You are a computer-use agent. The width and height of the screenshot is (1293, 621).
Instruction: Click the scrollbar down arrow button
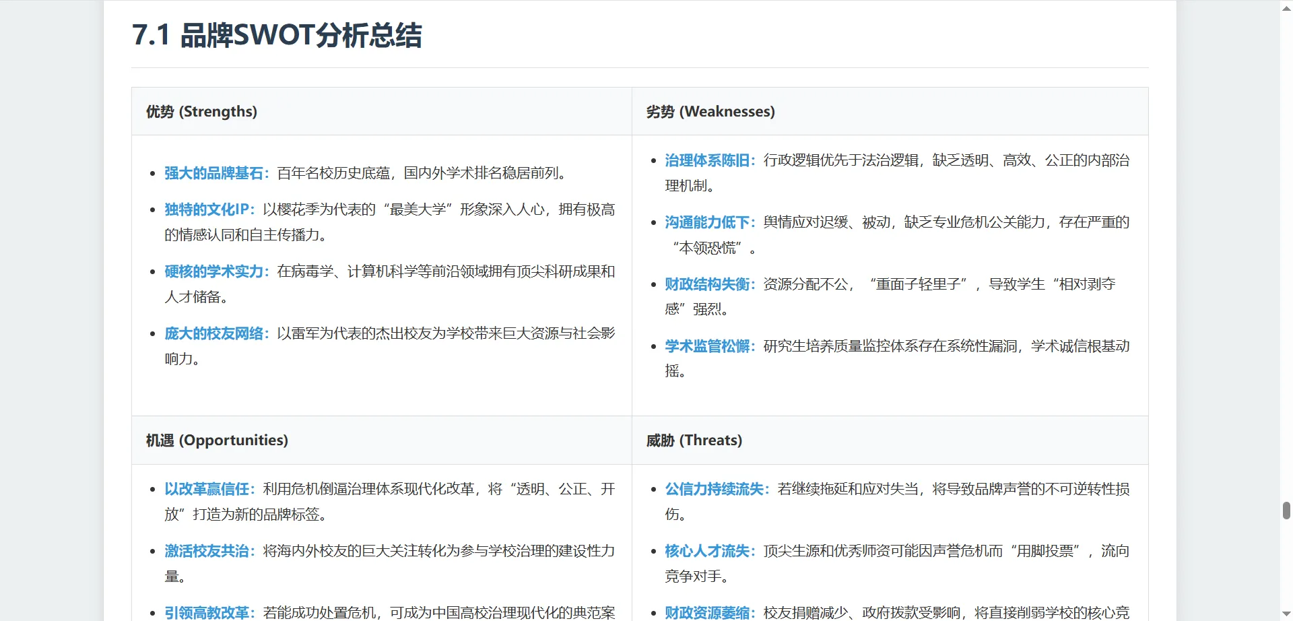[1286, 614]
